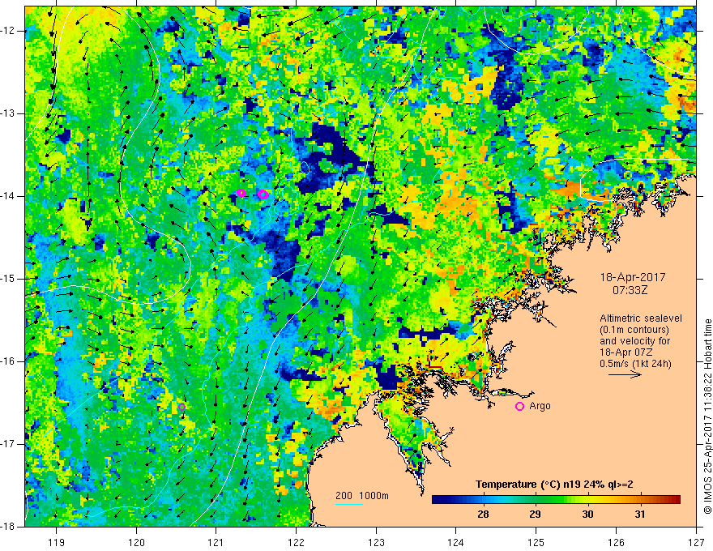Image resolution: width=713 pixels, height=551 pixels.
Task: Select the eastern Argo marker near latitude -14
Action: click(263, 194)
